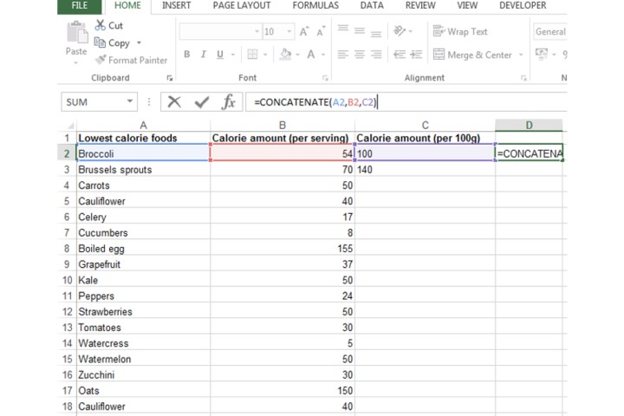Click the Font Color A icon
Screen dimensions: 624x416
pos(311,54)
